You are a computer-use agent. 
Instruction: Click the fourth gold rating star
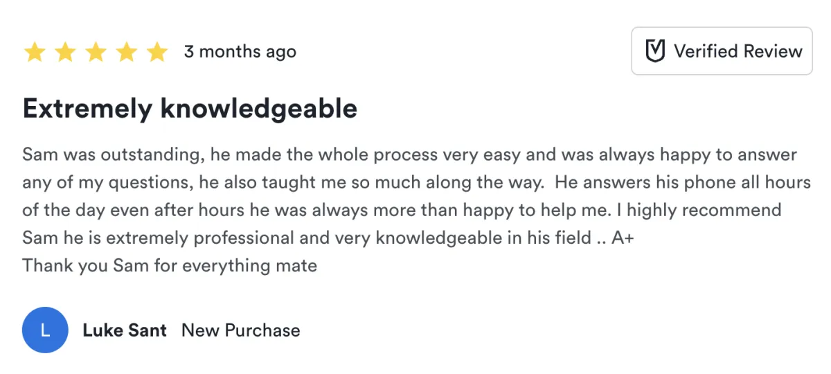click(127, 52)
